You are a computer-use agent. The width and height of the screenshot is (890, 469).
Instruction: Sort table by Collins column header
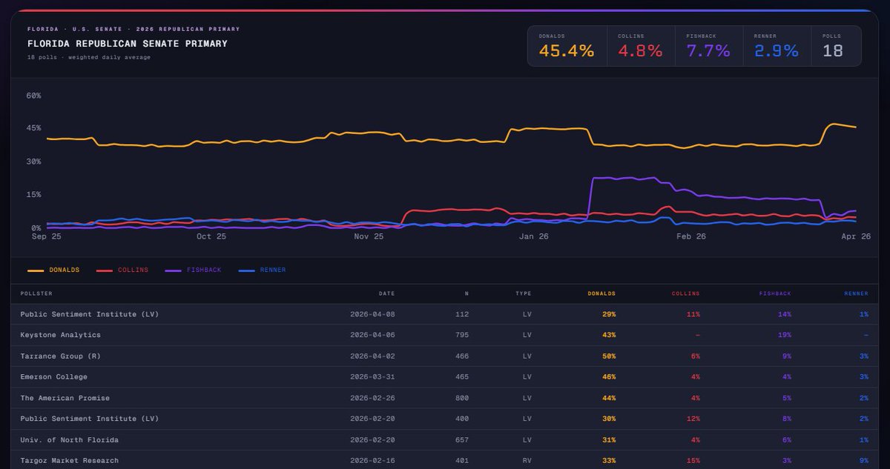click(686, 293)
